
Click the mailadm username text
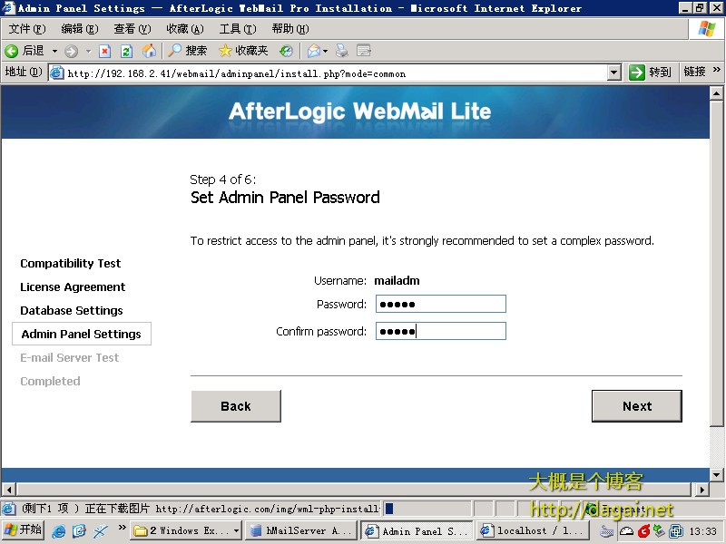click(397, 281)
